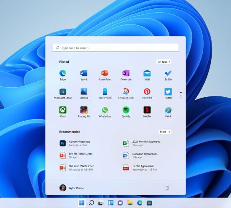Launch the Twitter app

click(x=168, y=93)
